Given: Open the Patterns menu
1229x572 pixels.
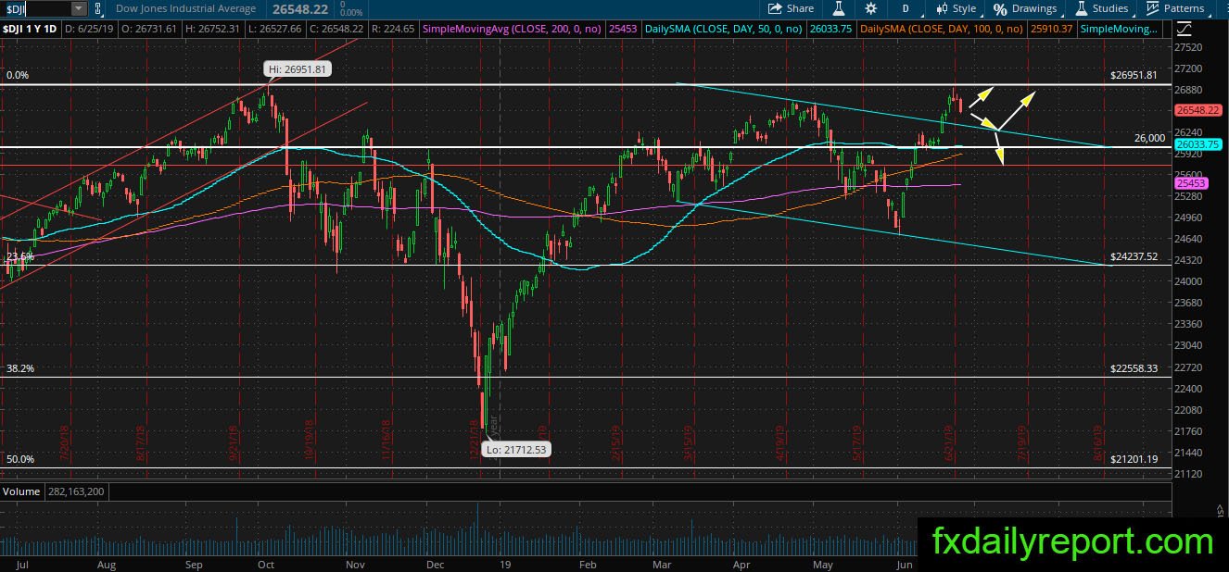Looking at the screenshot, I should 1175,8.
